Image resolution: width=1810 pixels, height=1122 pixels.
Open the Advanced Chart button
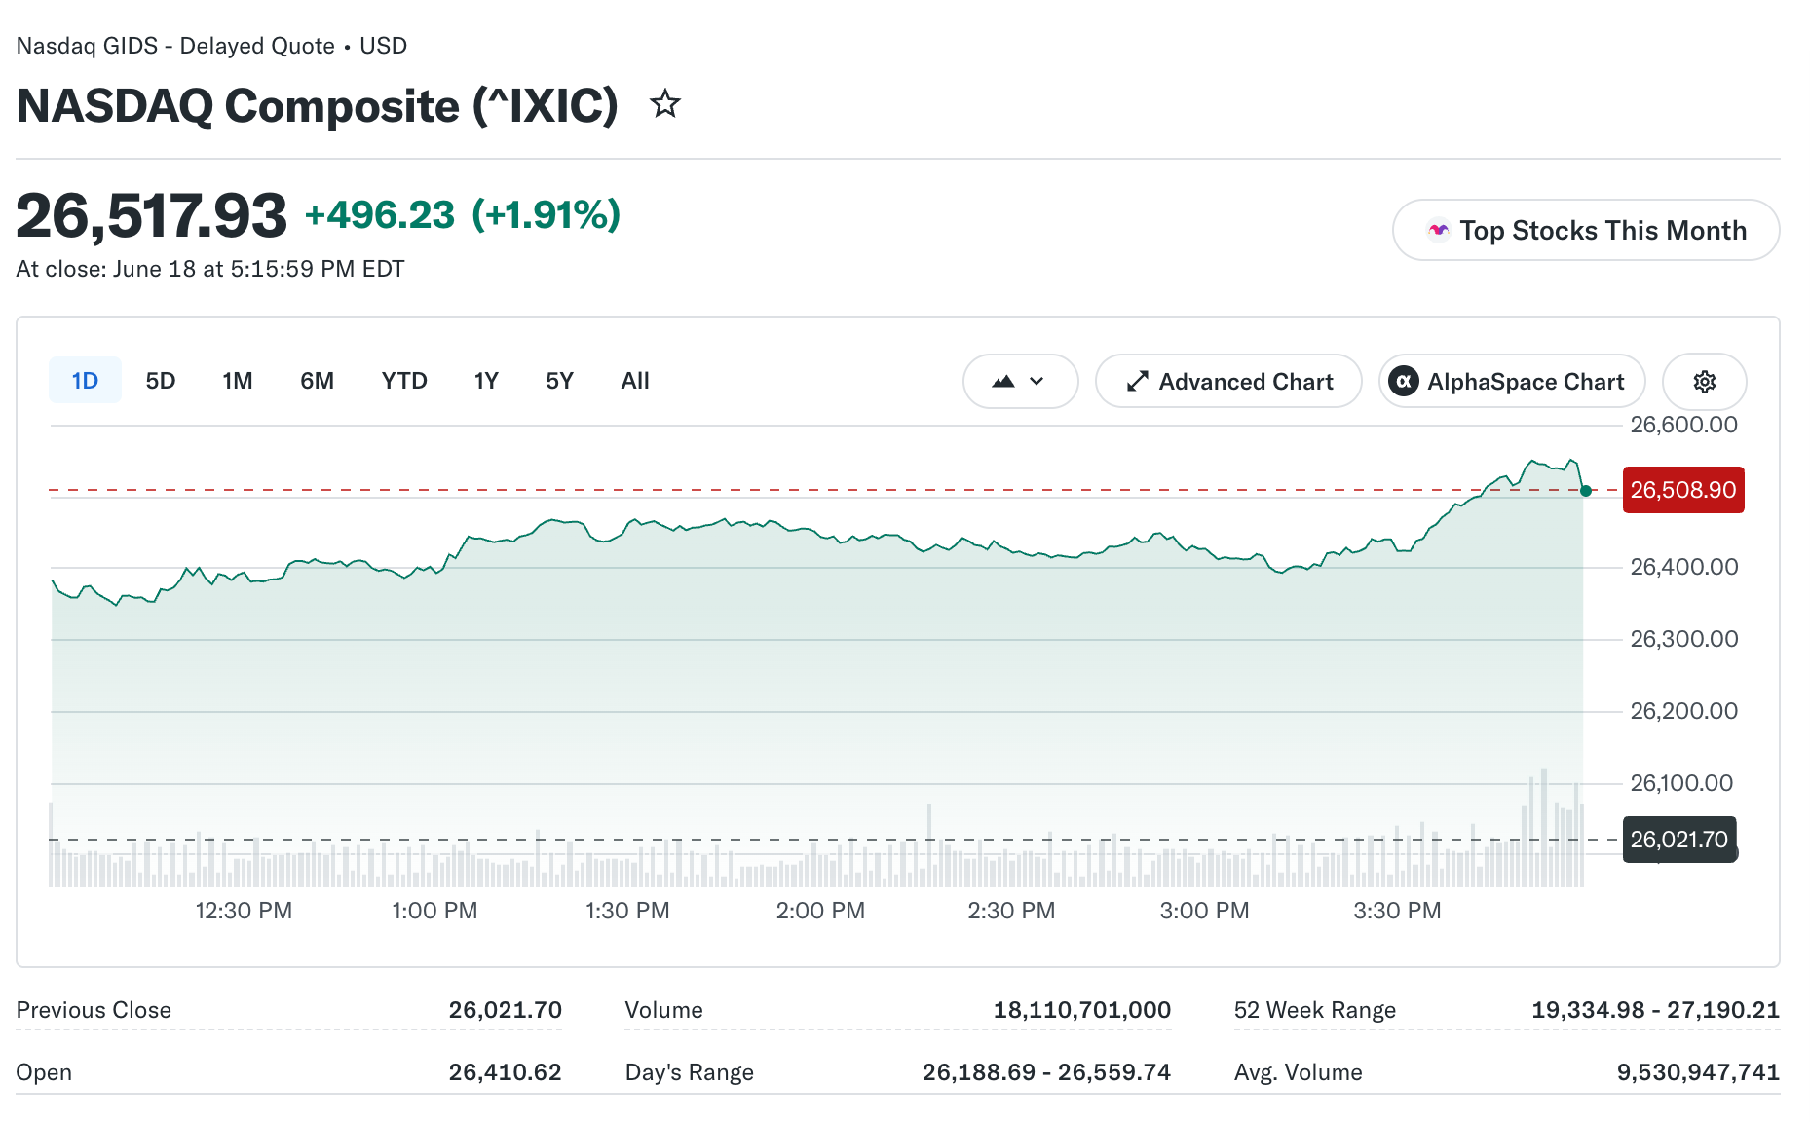[1228, 382]
